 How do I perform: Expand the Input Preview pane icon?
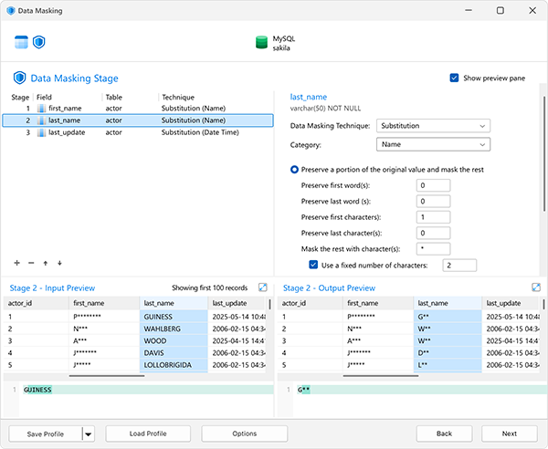pyautogui.click(x=262, y=287)
